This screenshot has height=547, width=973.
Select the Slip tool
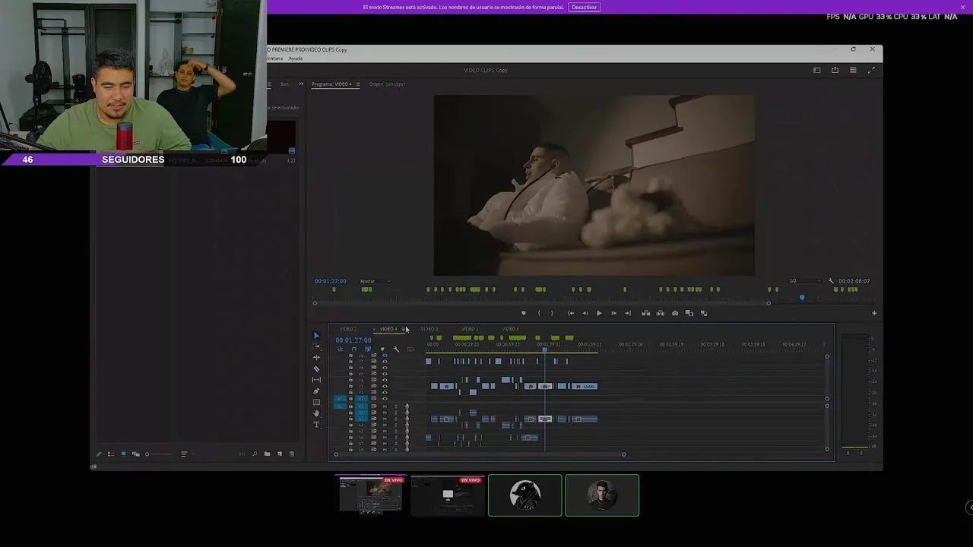click(317, 380)
